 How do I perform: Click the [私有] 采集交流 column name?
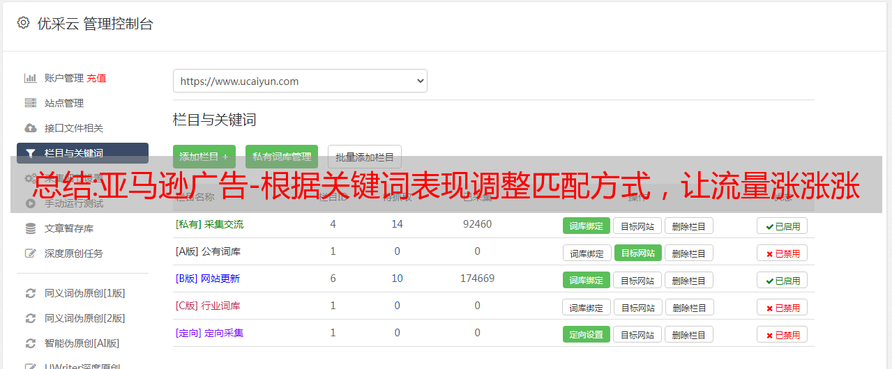click(209, 224)
